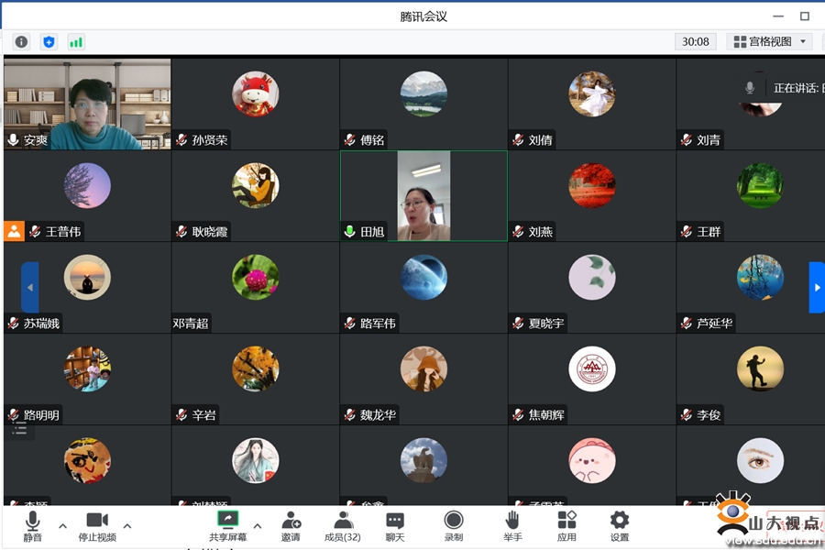Open 设置 settings gear
This screenshot has height=550, width=825.
(620, 526)
